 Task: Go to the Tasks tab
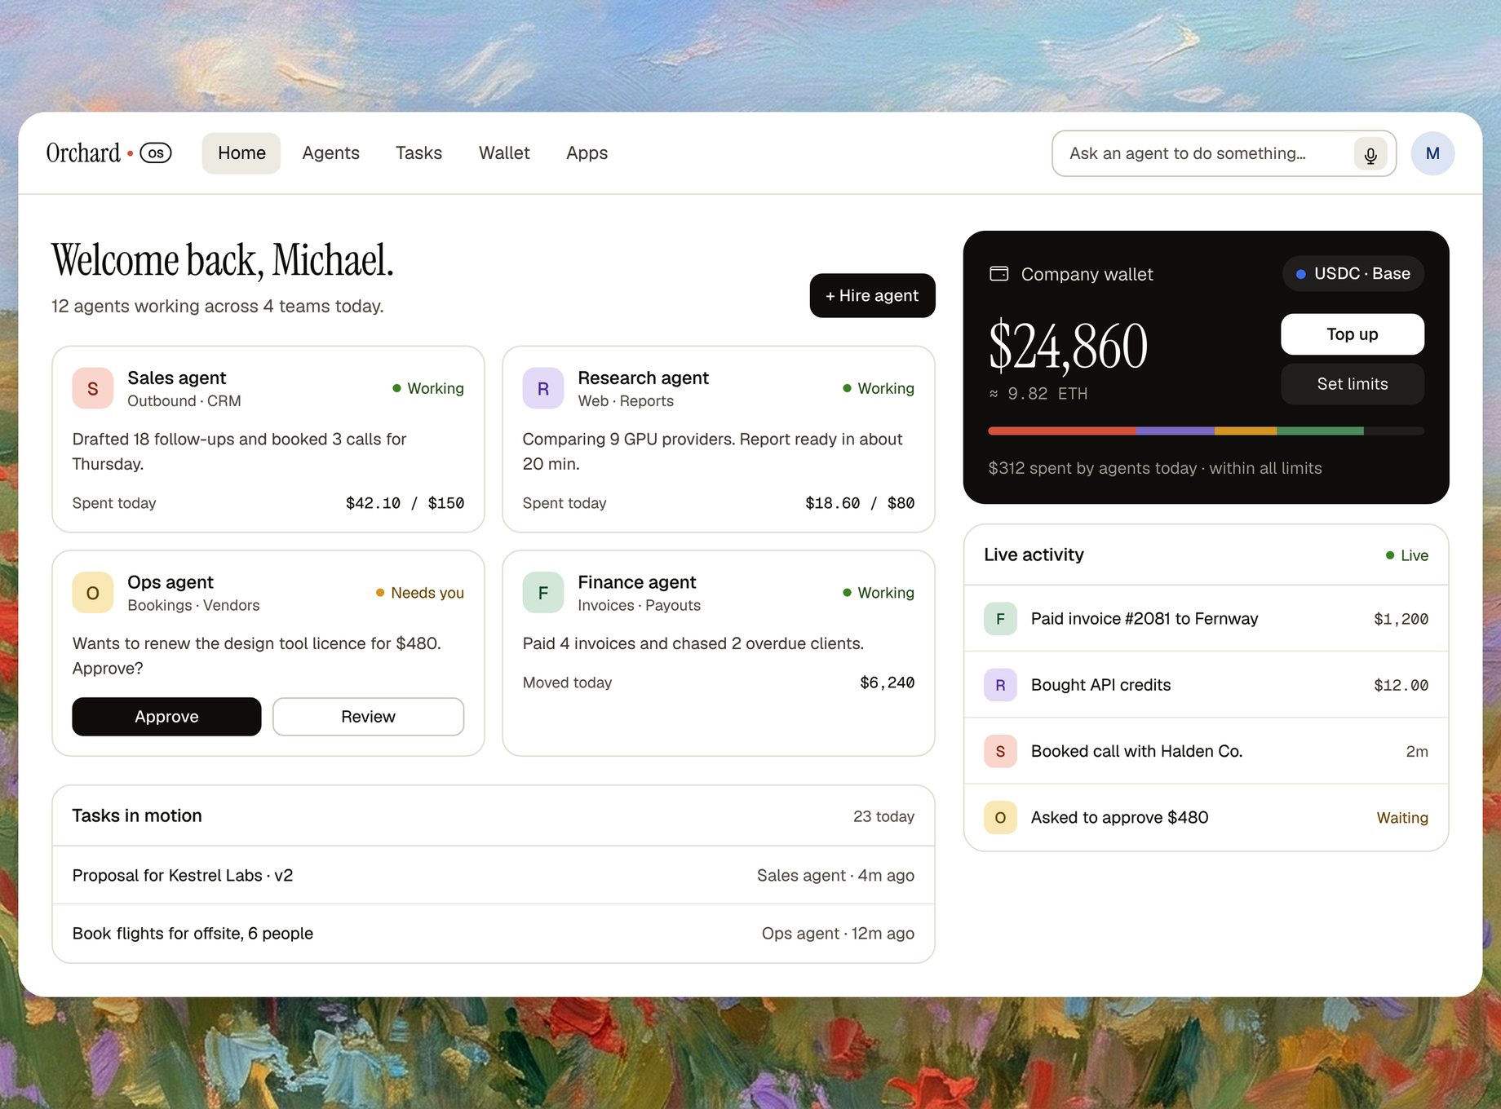click(418, 153)
